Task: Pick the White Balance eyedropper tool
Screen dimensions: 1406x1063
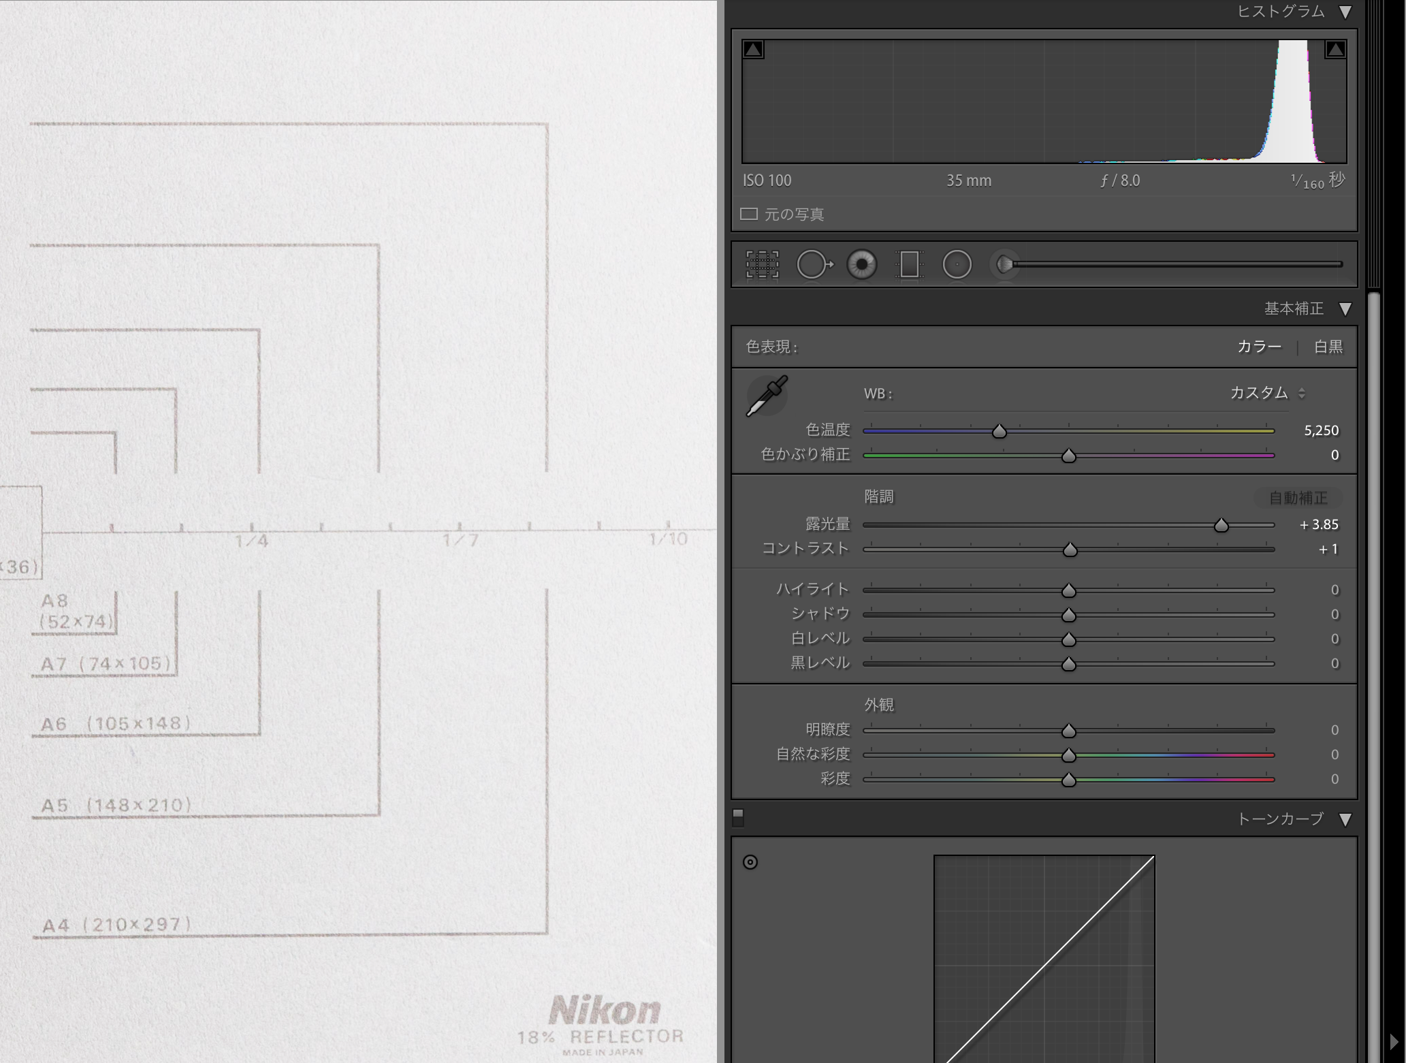Action: 767,395
